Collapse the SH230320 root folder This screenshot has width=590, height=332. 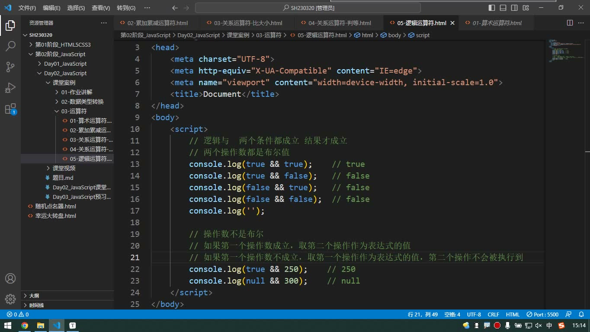(41, 35)
